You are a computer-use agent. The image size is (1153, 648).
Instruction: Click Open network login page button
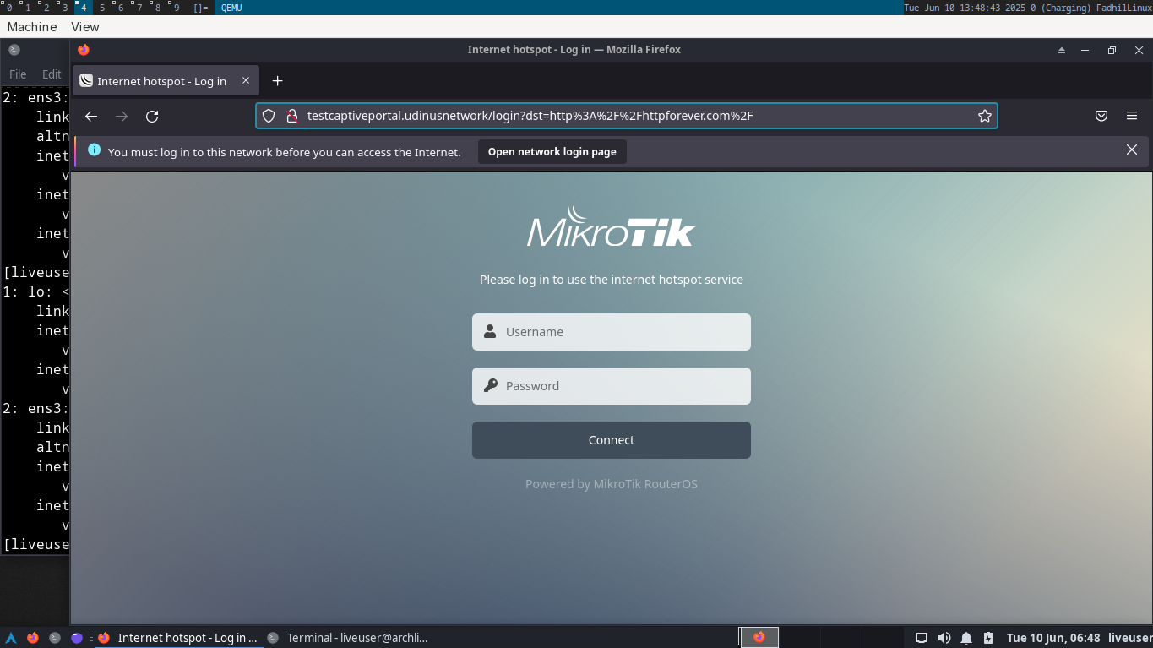(552, 152)
